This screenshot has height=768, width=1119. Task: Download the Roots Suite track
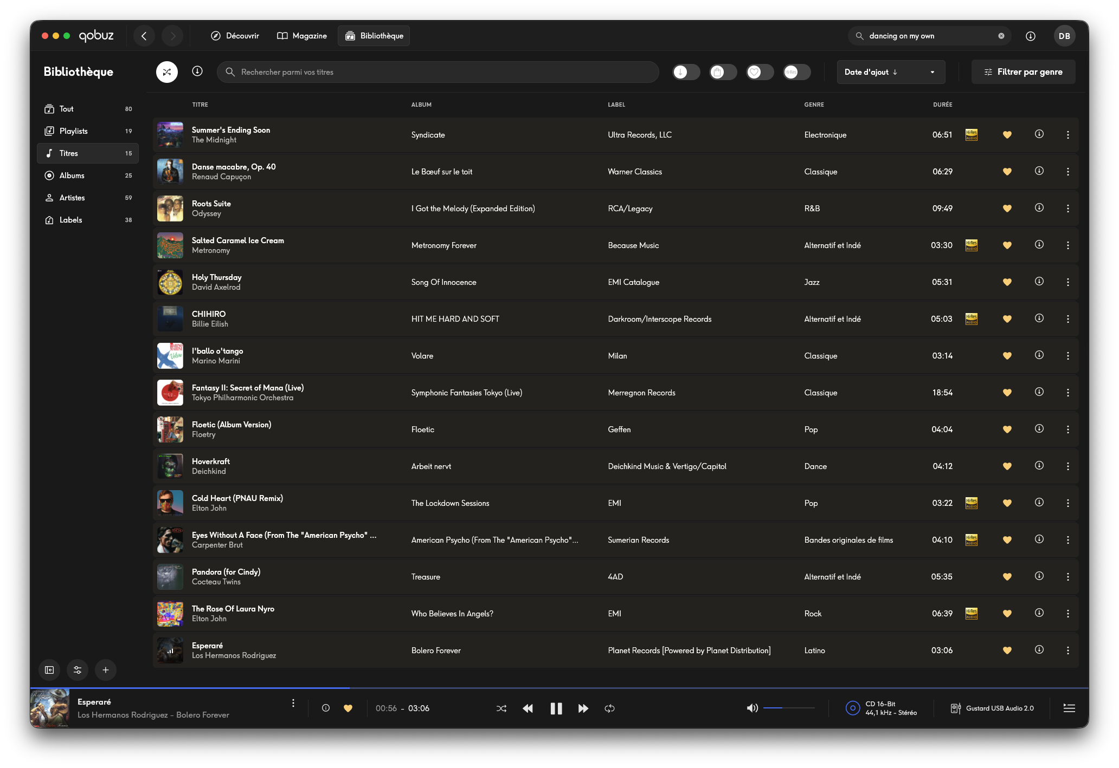pos(1039,208)
